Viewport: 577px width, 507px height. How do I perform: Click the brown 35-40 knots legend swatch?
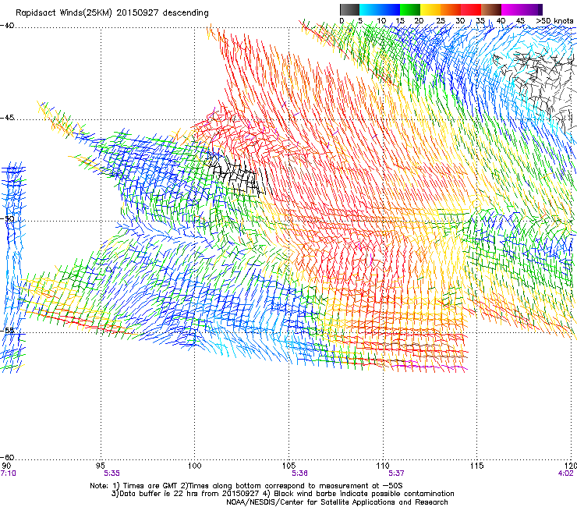coord(491,9)
